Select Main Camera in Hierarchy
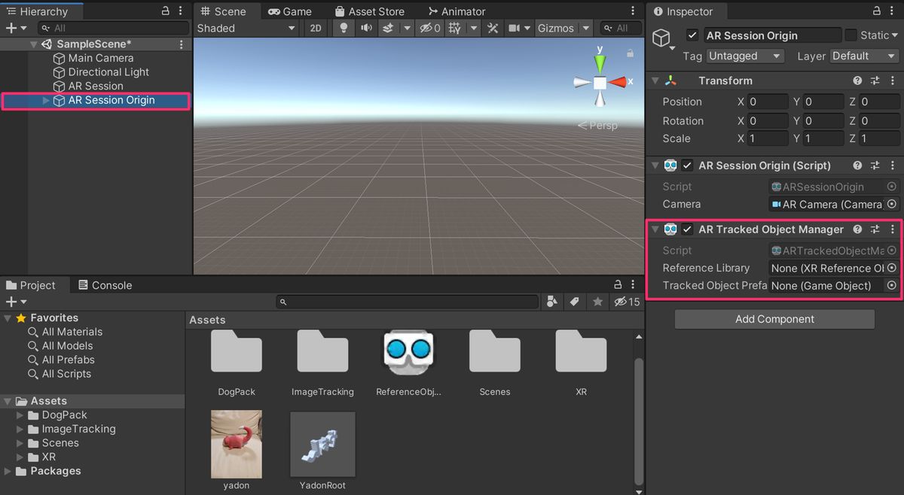The image size is (904, 495). [101, 58]
